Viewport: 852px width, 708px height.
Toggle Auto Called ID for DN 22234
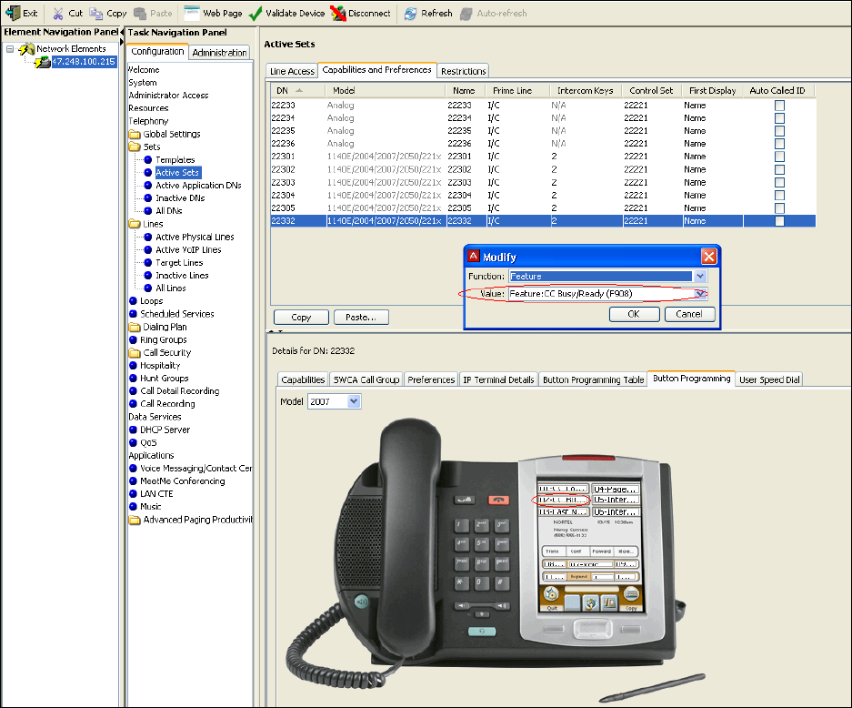point(779,118)
